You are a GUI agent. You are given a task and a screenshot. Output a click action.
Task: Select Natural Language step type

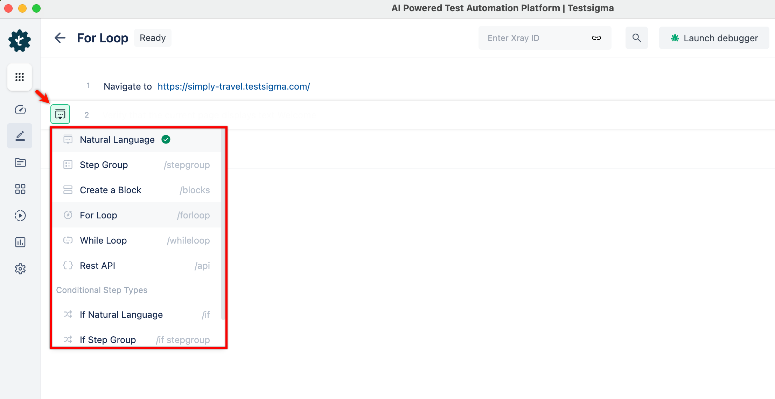[137, 140]
